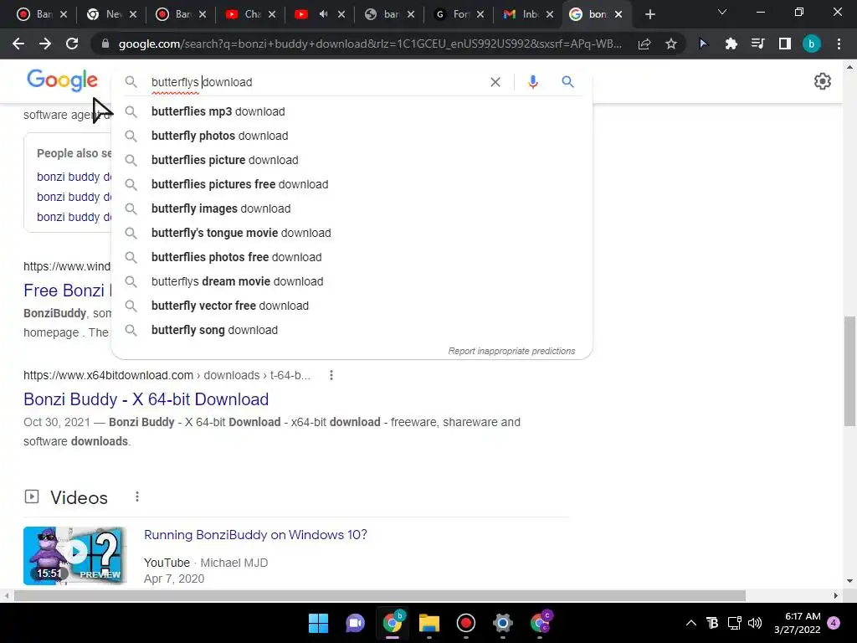
Task: Open the Videos section three-dot menu
Action: [137, 496]
